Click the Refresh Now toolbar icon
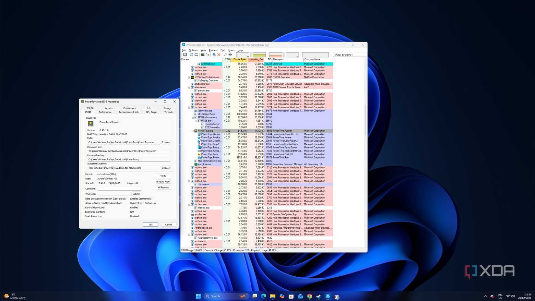535x301 pixels. (x=191, y=55)
